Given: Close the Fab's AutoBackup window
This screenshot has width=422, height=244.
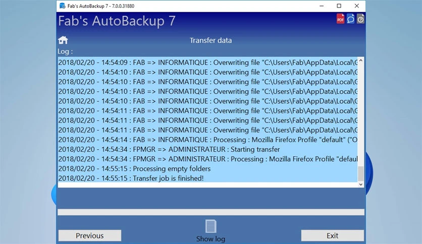Looking at the screenshot, I should 357,6.
